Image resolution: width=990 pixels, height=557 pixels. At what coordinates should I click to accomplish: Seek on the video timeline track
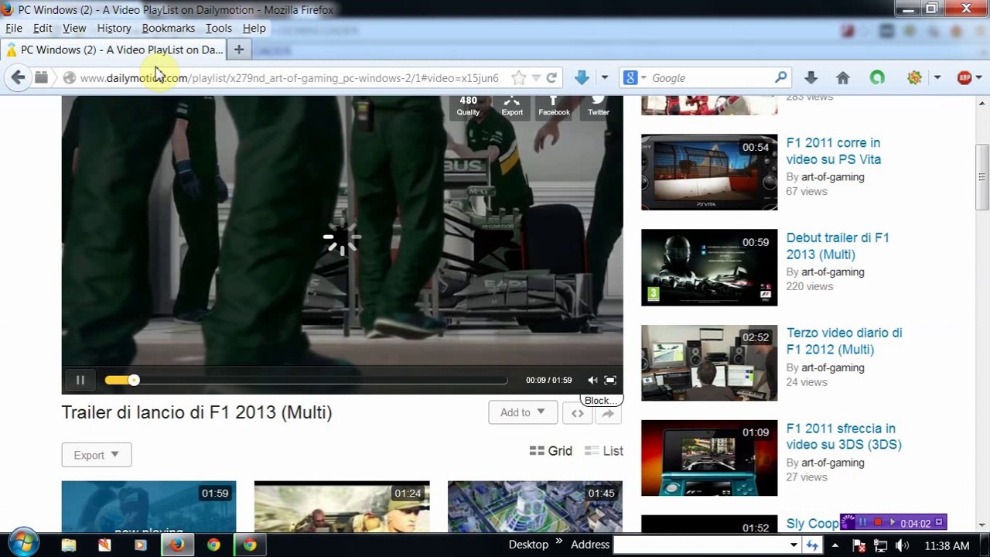[x=306, y=380]
